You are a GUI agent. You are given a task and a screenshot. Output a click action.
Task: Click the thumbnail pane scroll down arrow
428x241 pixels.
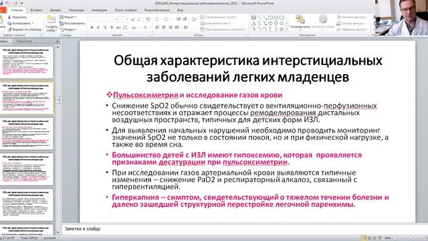point(58,232)
